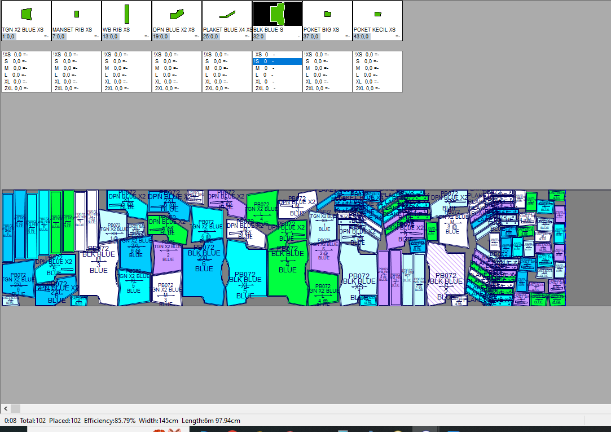Select the white BLK BLUE M 3 marker piece
This screenshot has width=611, height=432.
[x=98, y=271]
